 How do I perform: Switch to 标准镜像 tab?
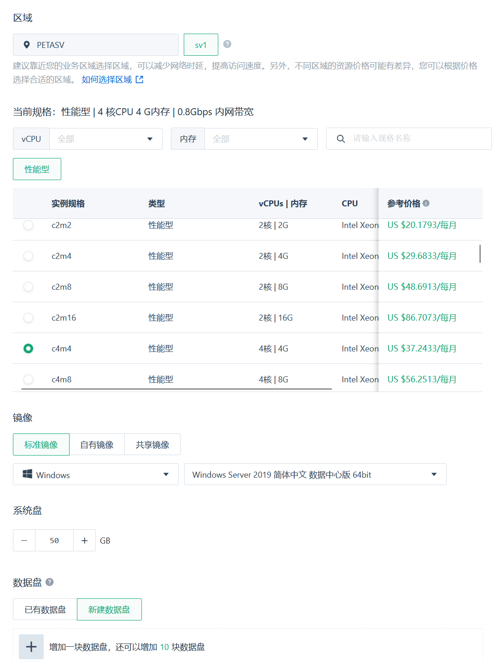(41, 445)
